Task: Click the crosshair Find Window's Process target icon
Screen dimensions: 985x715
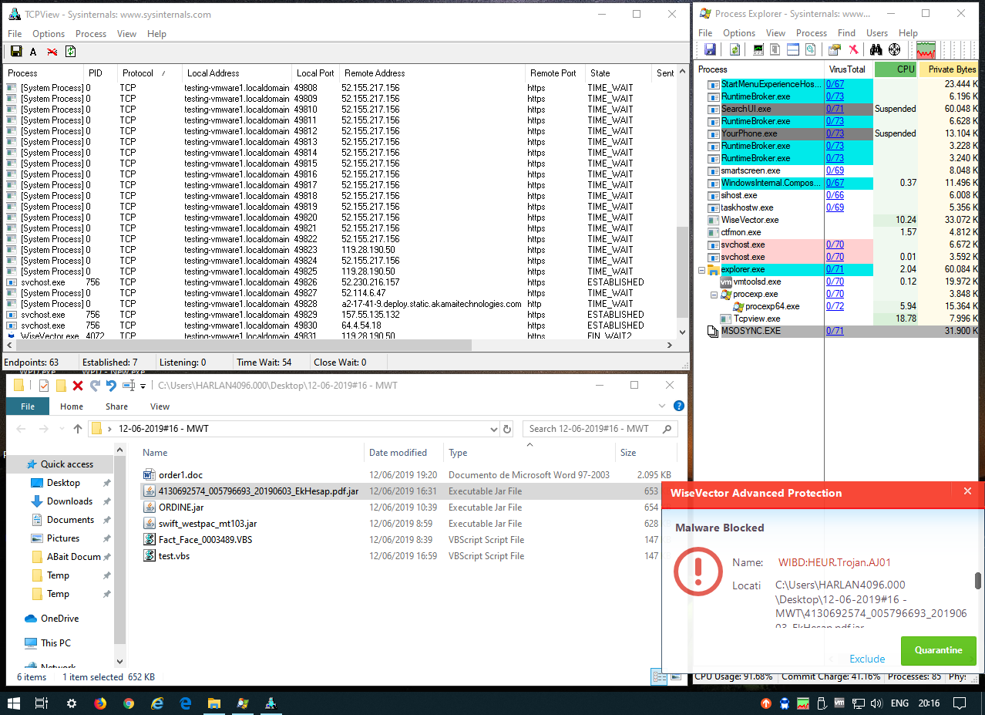Action: click(x=895, y=50)
